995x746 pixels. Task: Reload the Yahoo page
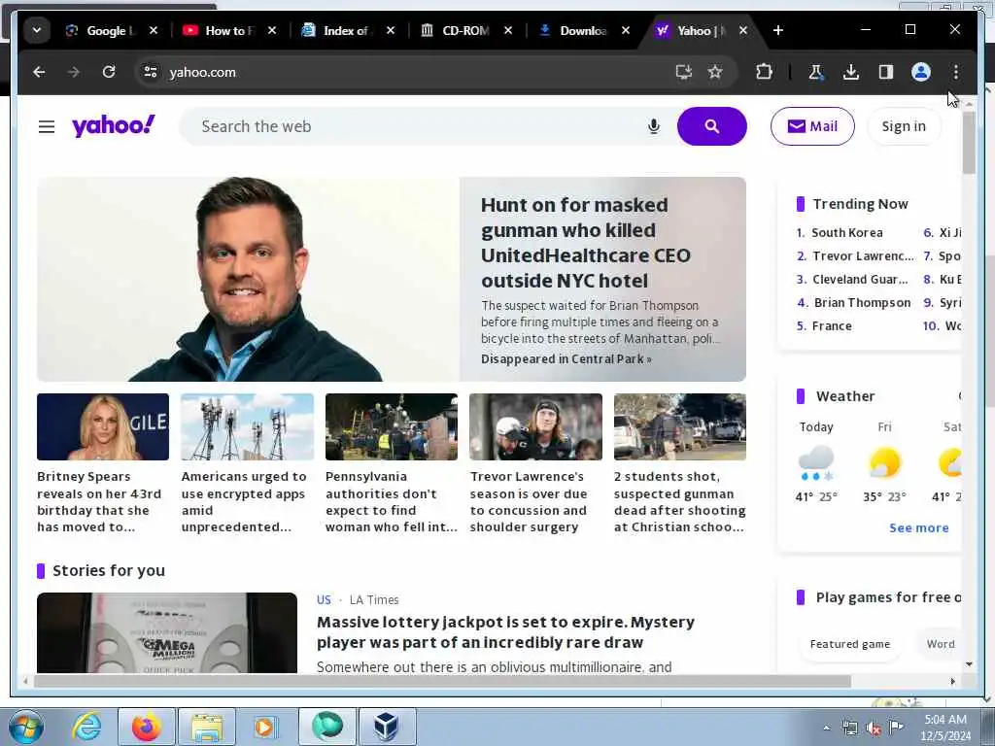pyautogui.click(x=109, y=72)
